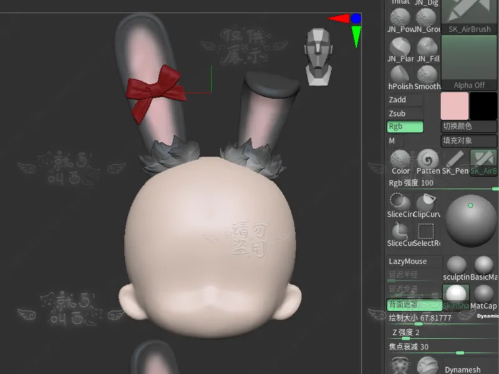Enable Zadd mode
The width and height of the screenshot is (499, 374).
click(x=405, y=100)
